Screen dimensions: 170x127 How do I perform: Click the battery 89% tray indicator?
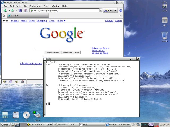[144, 125]
